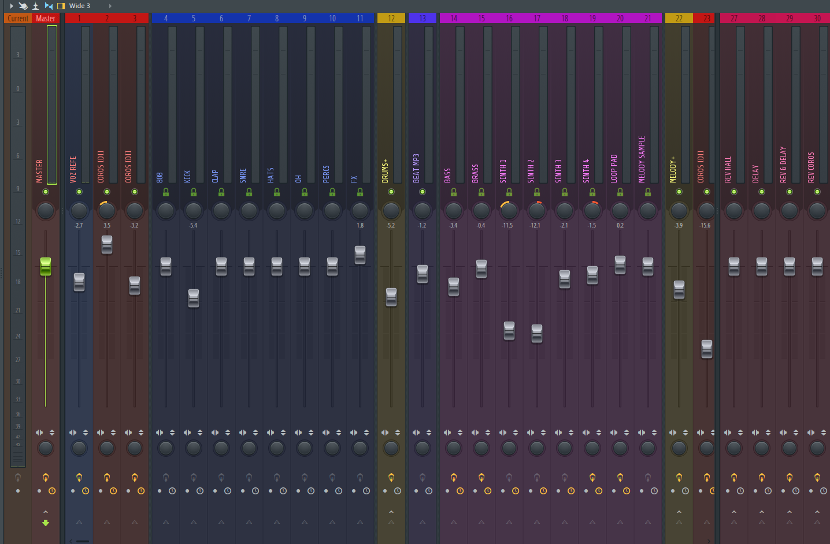Expand send arrow on DRUMS+ track
Screen dimensions: 830x544
point(391,512)
